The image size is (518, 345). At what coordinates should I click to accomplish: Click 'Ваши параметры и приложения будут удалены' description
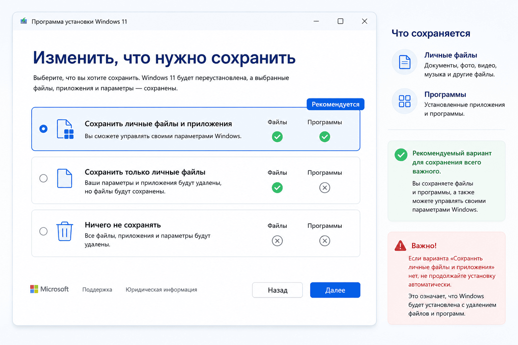click(x=153, y=187)
